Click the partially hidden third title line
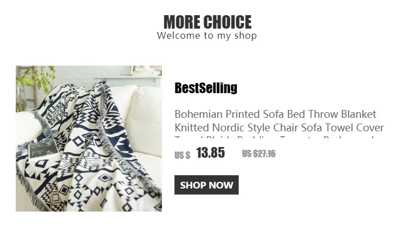The image size is (415, 234). pyautogui.click(x=274, y=137)
